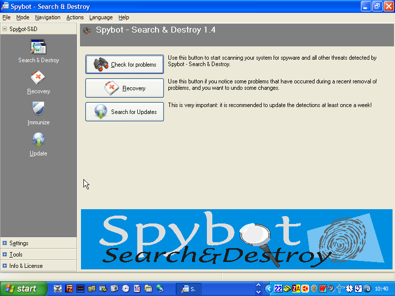Open the camera icon in quick launch

(x=115, y=289)
